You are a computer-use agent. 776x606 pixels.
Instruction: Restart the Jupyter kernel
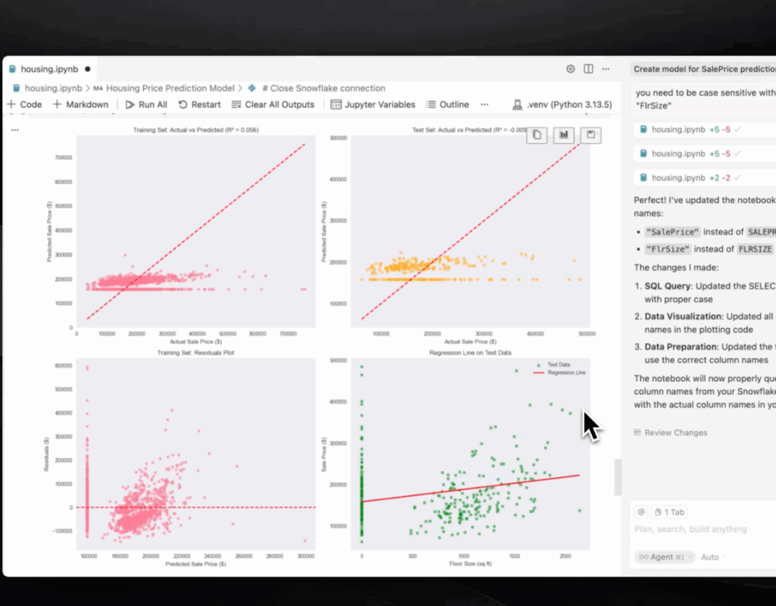pyautogui.click(x=200, y=105)
